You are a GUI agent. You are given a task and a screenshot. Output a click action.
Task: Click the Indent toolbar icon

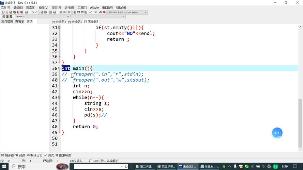(61, 12)
